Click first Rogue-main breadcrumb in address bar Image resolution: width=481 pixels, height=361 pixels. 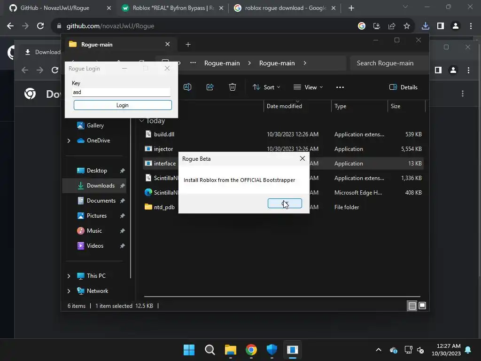[x=222, y=63]
